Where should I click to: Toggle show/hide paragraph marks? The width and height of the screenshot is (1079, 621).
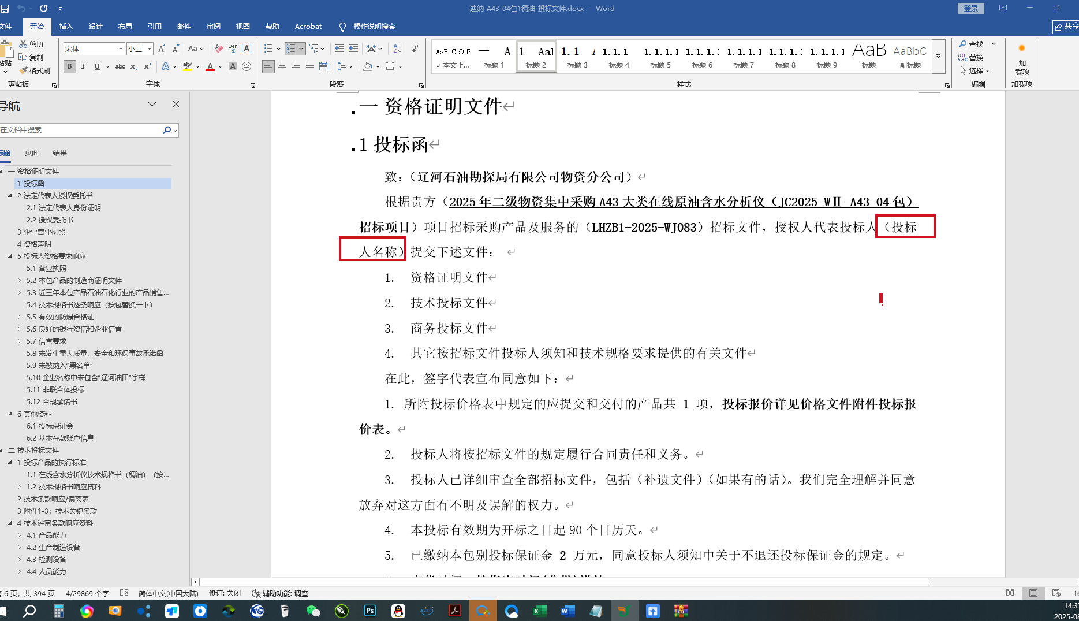point(415,49)
